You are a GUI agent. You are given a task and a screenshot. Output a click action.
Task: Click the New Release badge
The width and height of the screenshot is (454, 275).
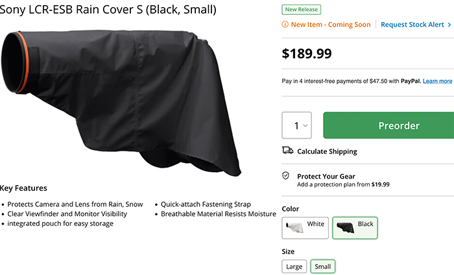point(301,10)
